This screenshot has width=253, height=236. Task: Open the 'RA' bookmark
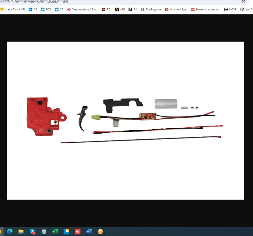pyautogui.click(x=133, y=10)
